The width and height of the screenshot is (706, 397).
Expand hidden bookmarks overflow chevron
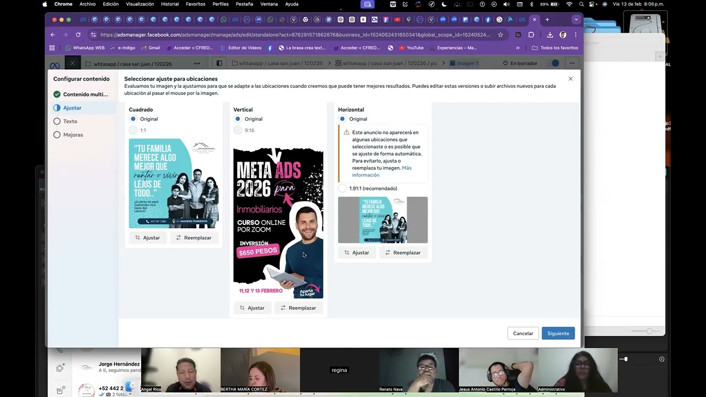[517, 48]
